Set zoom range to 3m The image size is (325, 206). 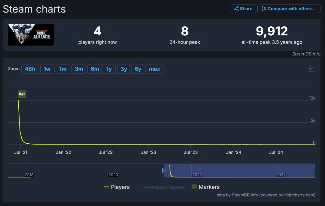click(79, 69)
